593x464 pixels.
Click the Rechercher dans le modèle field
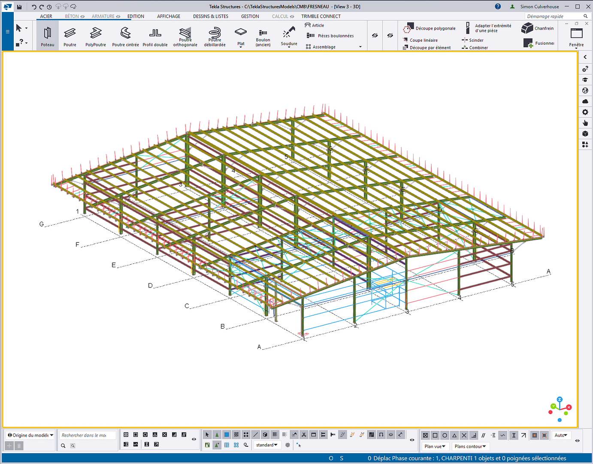[87, 435]
